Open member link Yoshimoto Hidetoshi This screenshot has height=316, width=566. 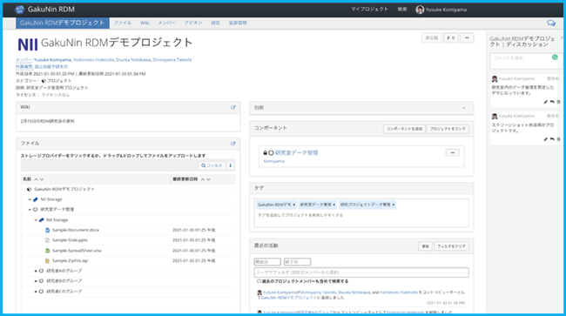coord(93,60)
